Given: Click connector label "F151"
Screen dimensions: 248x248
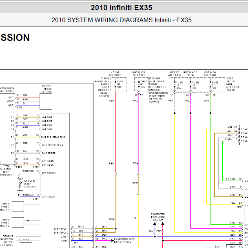Looking at the screenshot, I should click(x=75, y=243).
